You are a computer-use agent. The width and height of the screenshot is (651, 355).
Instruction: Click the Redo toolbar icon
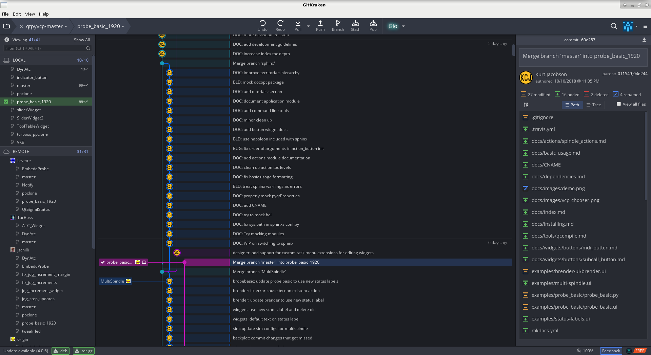click(280, 26)
